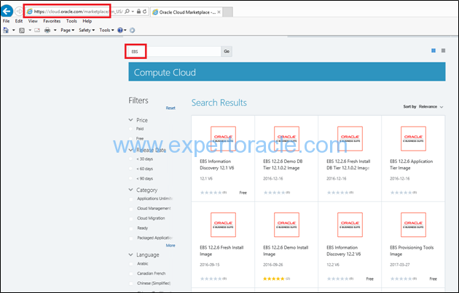Open EBS 12.2.6 Demo Install Image logo
The height and width of the screenshot is (293, 459).
tap(286, 225)
